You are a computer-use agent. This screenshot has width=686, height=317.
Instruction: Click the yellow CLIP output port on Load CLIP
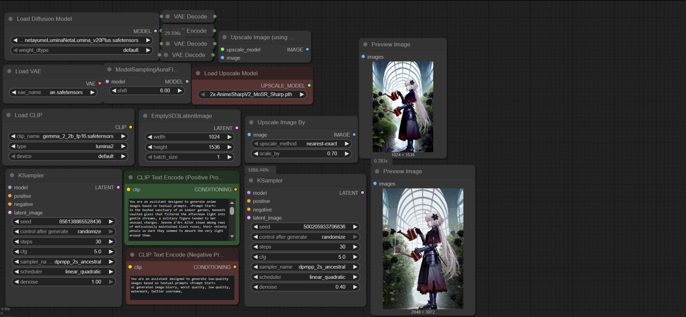pyautogui.click(x=130, y=127)
